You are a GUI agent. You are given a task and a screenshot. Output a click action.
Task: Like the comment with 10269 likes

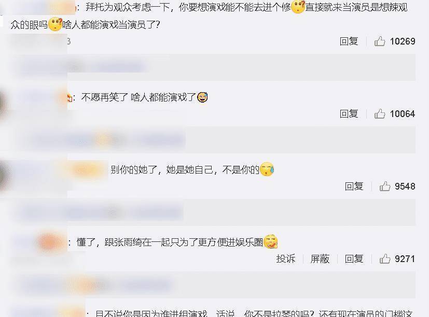tap(380, 41)
